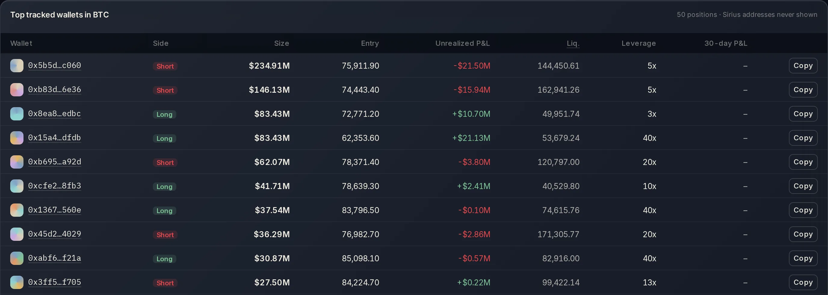828x295 pixels.
Task: Click avatar icon of wallet 0xb695…a92d
Action: [17, 162]
